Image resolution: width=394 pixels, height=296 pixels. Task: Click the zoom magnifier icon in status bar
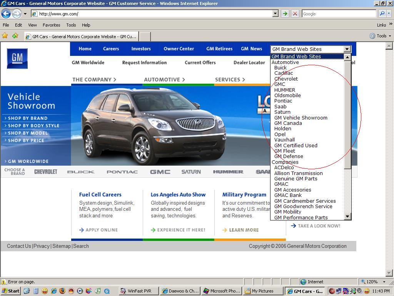coord(363,282)
